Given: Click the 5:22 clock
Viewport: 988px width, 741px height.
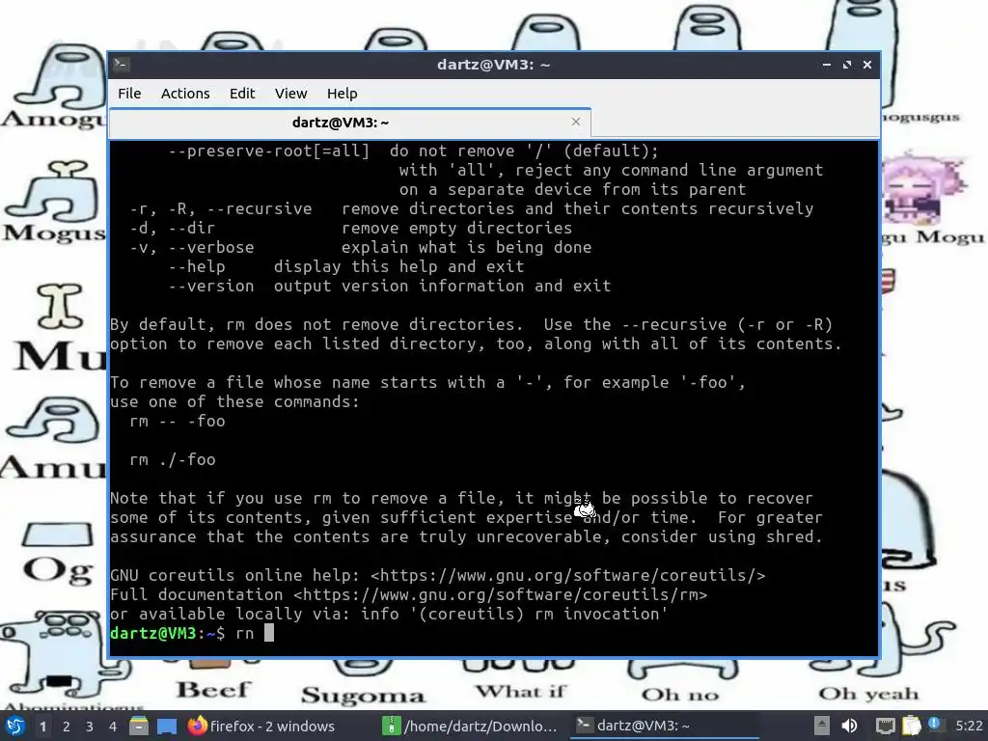Looking at the screenshot, I should [x=969, y=726].
